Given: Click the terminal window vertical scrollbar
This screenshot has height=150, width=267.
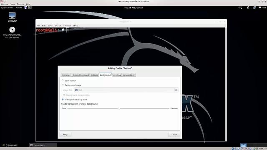Looking at the screenshot, I should pyautogui.click(x=226, y=84).
